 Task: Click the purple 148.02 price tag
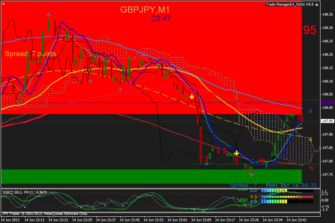tap(327, 103)
